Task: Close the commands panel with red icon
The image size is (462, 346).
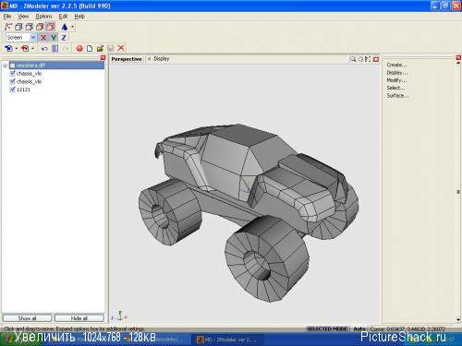Action: point(458,57)
